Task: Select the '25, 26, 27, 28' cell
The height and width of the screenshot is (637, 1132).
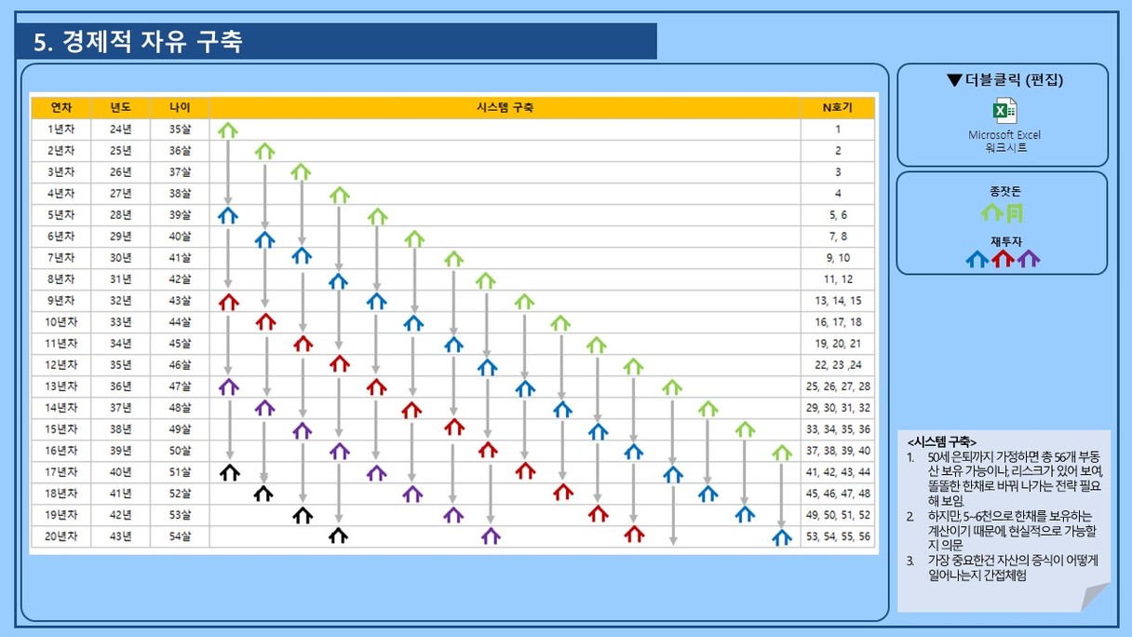Action: click(x=837, y=386)
